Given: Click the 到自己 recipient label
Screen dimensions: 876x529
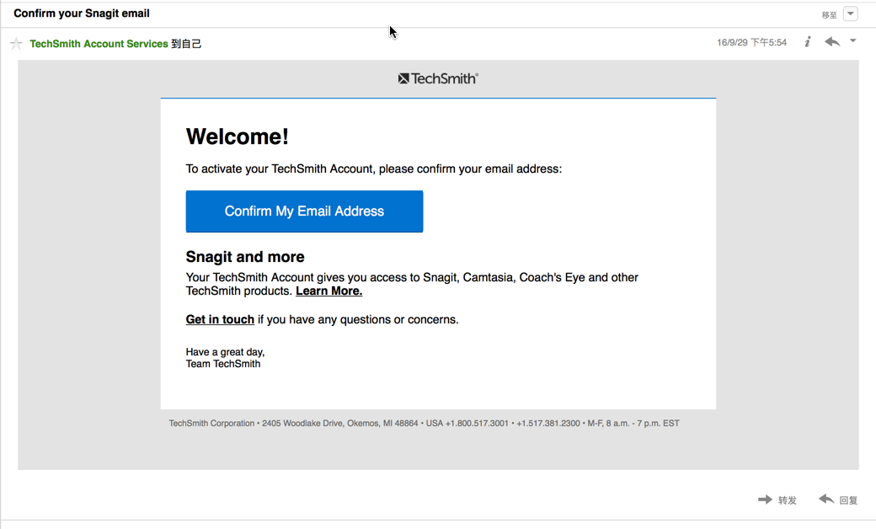Looking at the screenshot, I should (186, 44).
